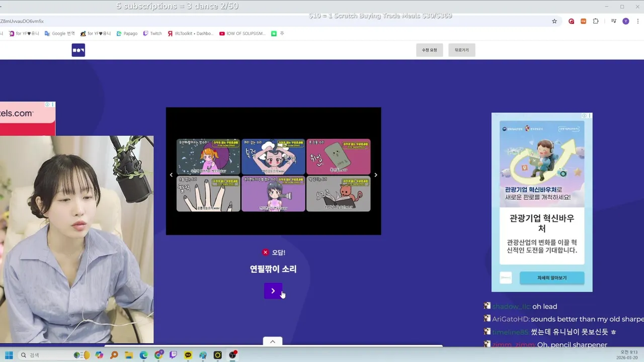Click the orange-haired girl sound thumbnail
The image size is (644, 362).
[x=208, y=156]
